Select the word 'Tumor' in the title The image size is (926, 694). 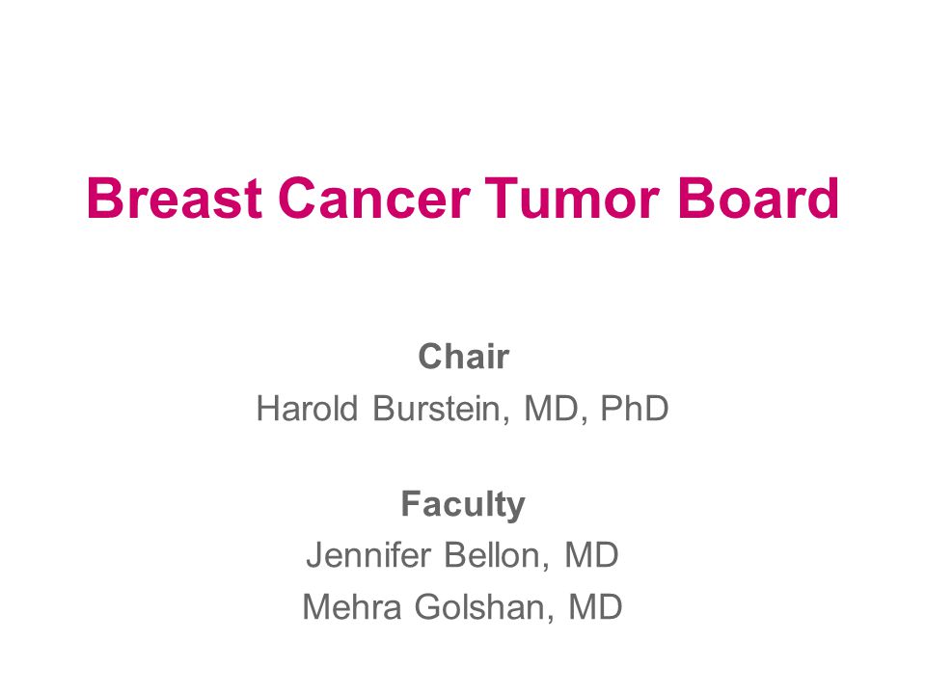tap(572, 199)
